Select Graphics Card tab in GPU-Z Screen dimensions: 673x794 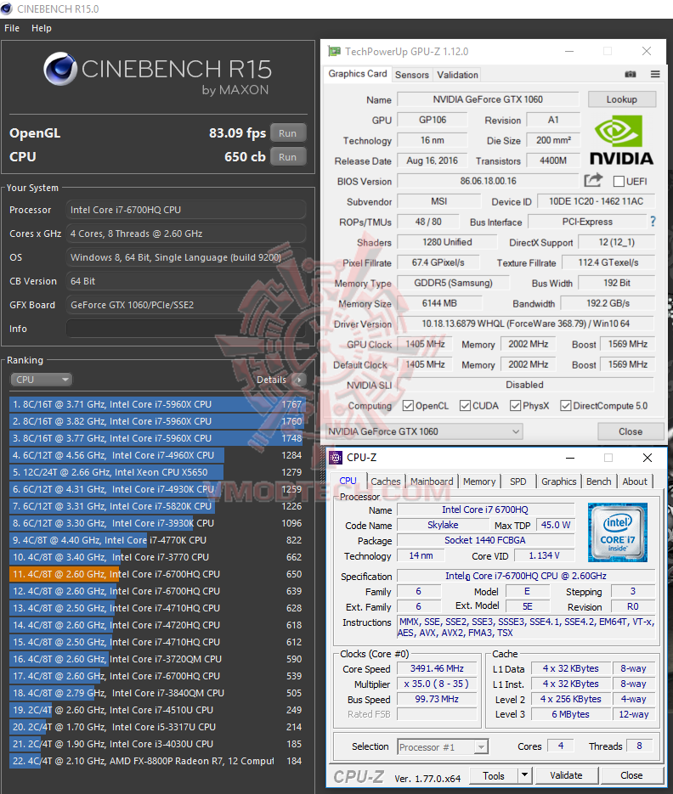click(357, 74)
